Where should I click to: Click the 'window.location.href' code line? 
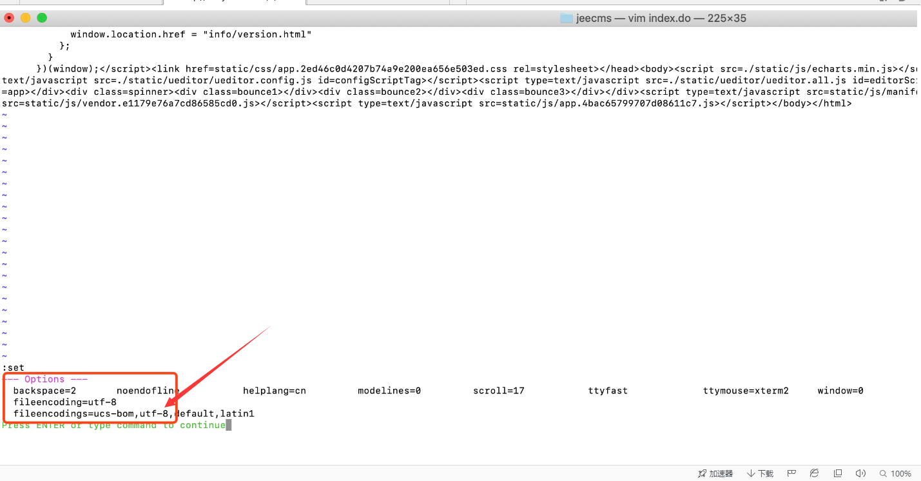tap(191, 34)
